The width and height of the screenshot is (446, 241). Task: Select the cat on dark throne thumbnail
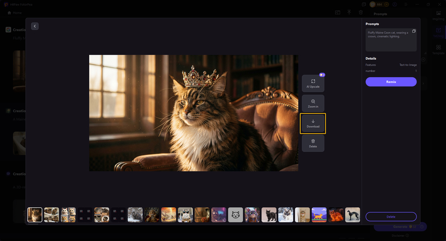[152, 215]
